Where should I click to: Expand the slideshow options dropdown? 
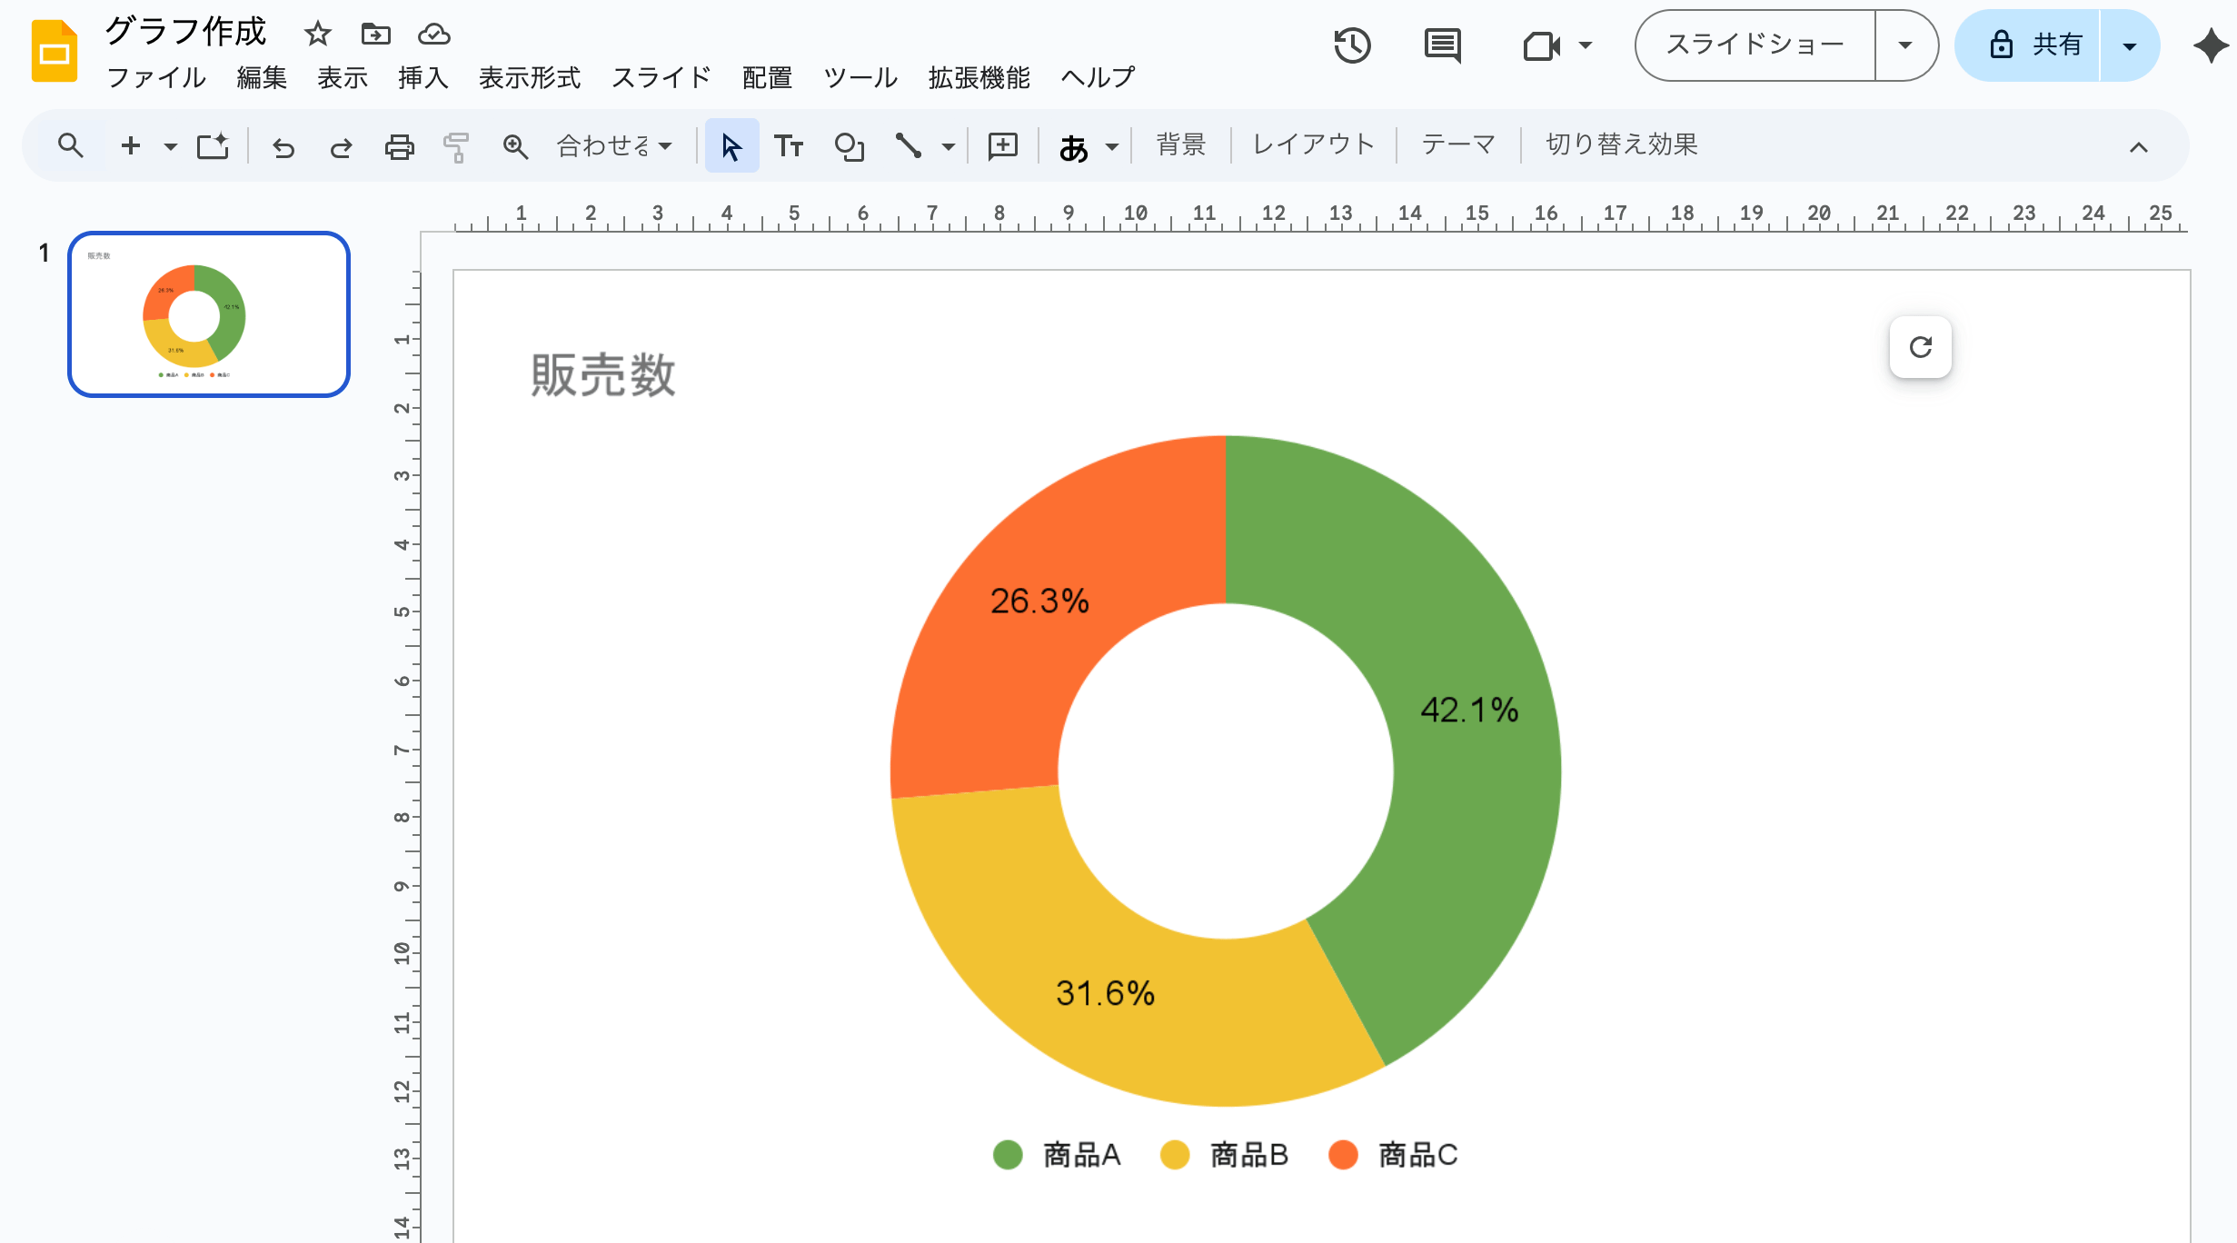pyautogui.click(x=1904, y=45)
